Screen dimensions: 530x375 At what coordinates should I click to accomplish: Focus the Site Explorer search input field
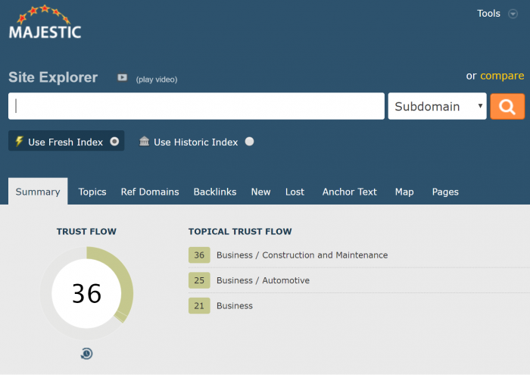[196, 106]
